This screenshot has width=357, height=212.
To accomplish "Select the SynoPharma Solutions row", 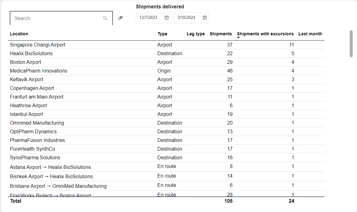I will coord(166,158).
